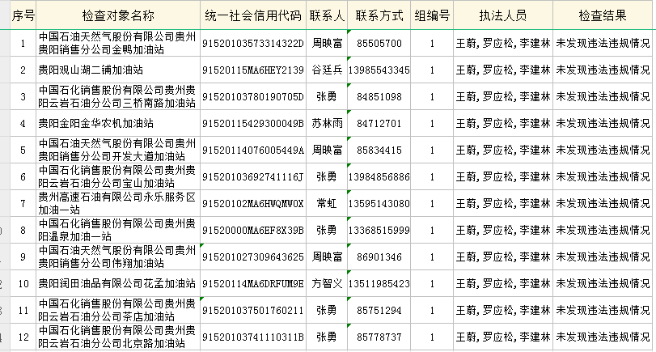Select credit code 91520102MA6HWQMW0X

click(x=253, y=203)
